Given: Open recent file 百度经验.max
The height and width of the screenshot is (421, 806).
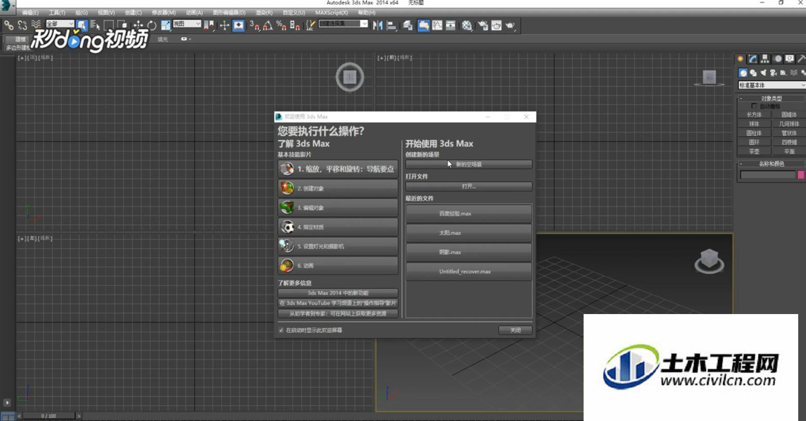Looking at the screenshot, I should [x=469, y=213].
